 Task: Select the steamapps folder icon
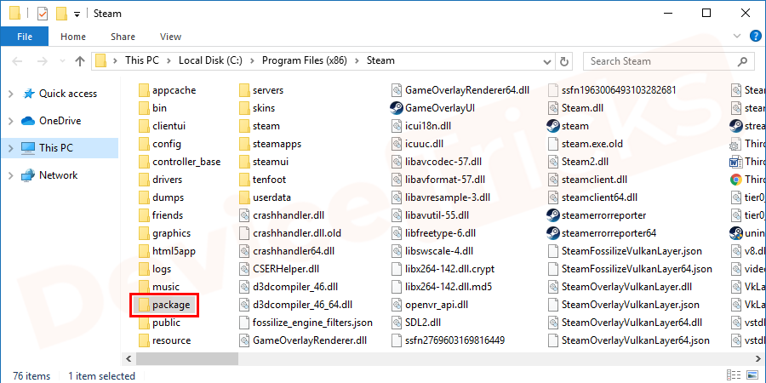point(244,144)
